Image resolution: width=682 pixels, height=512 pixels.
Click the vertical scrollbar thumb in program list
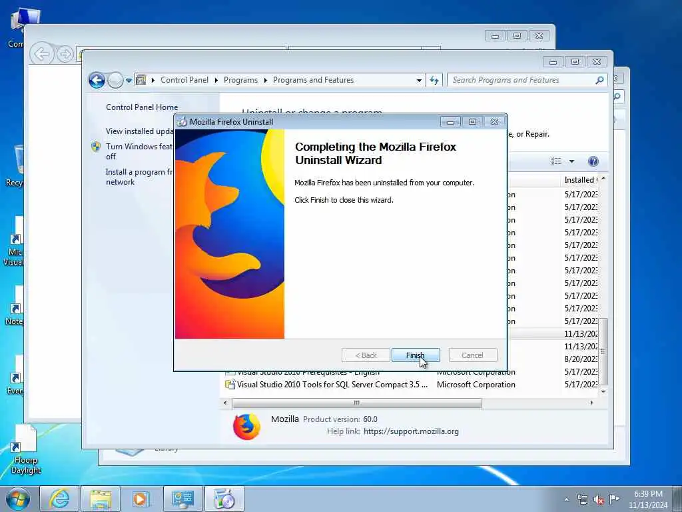[x=603, y=351]
